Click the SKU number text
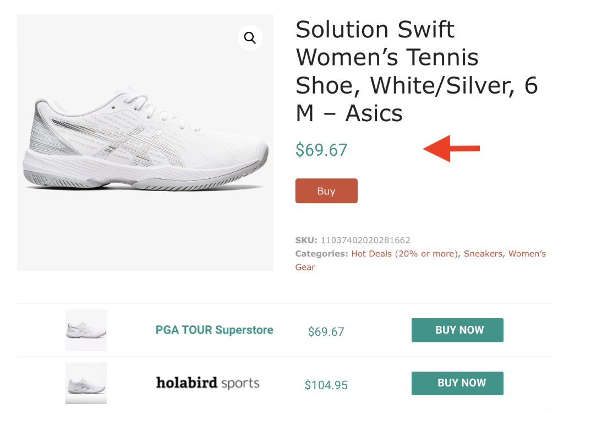The image size is (591, 436). (365, 240)
